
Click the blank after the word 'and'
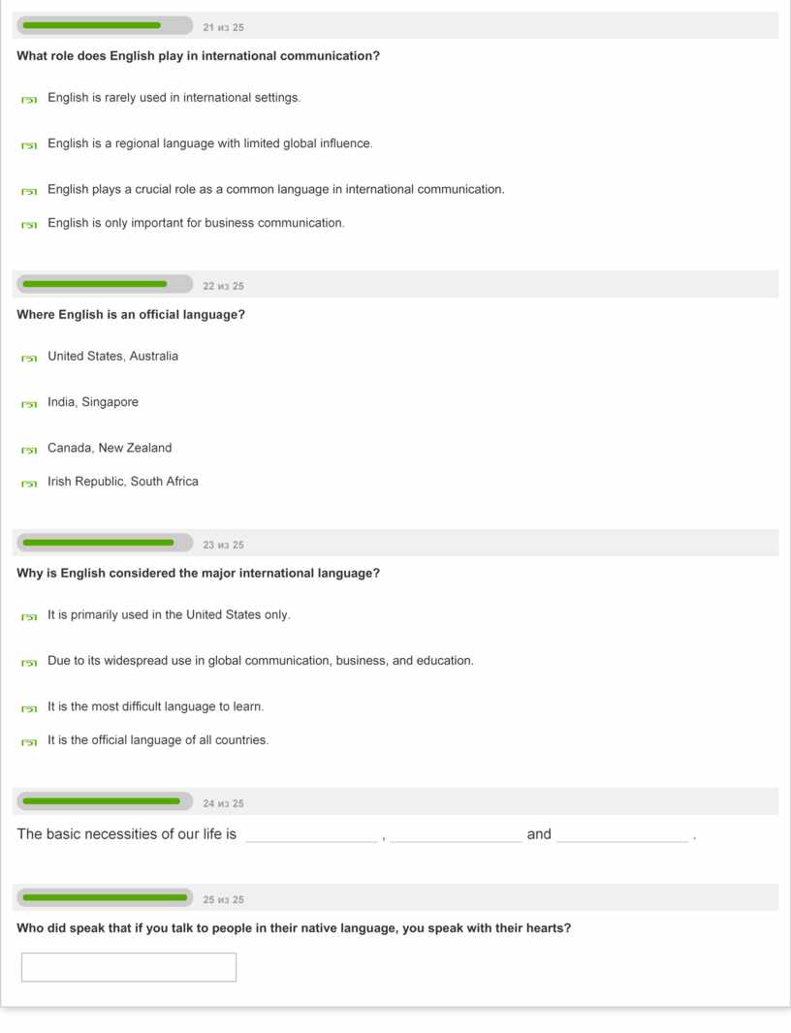coord(622,834)
